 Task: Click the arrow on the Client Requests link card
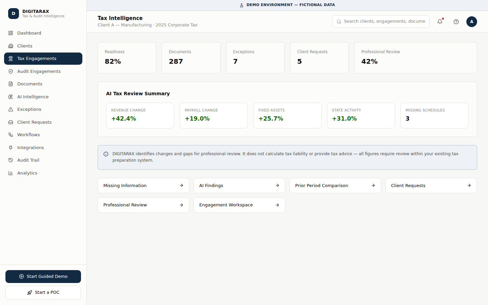click(469, 185)
